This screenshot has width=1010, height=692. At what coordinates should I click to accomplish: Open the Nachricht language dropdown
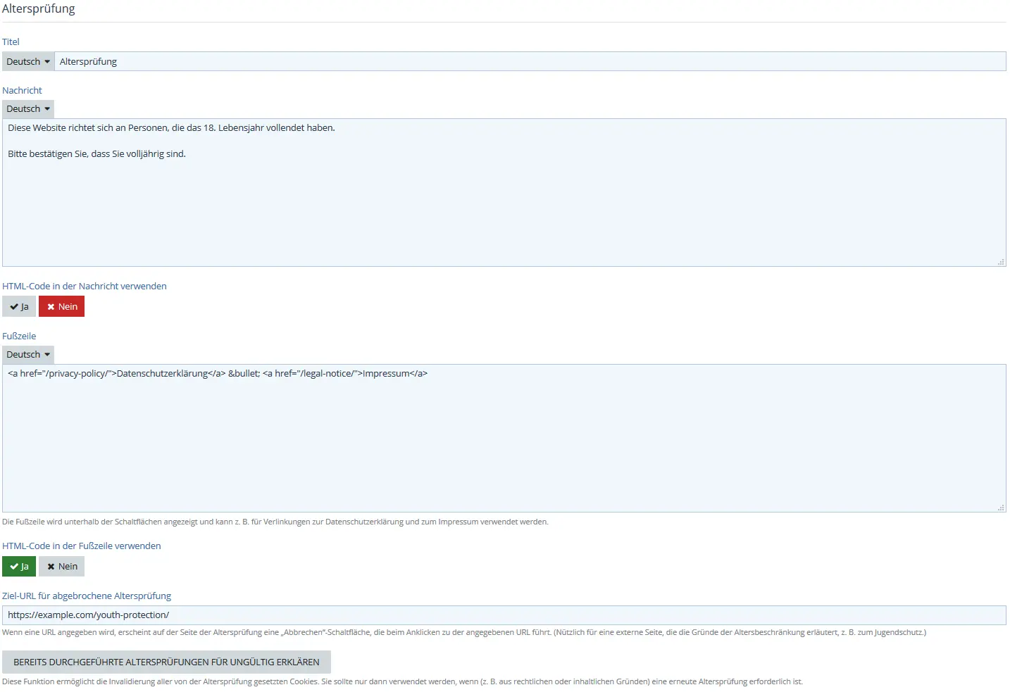click(x=28, y=109)
